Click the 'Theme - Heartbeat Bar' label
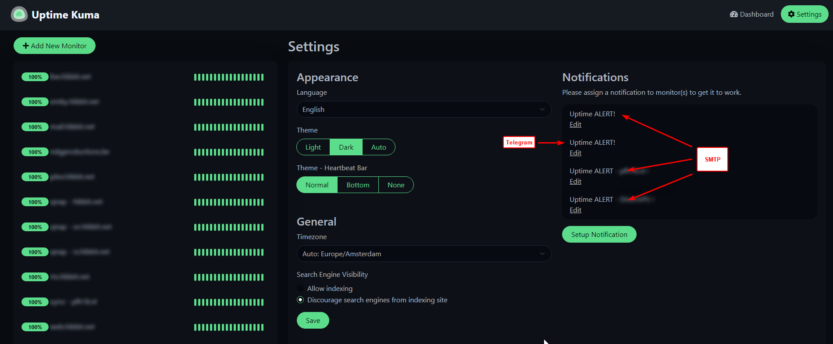The image size is (833, 344). (332, 168)
